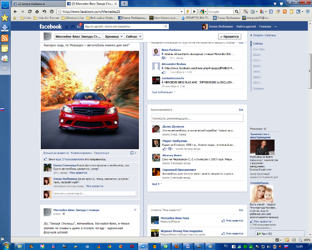Select 2012 г. in the timeline

[257, 55]
